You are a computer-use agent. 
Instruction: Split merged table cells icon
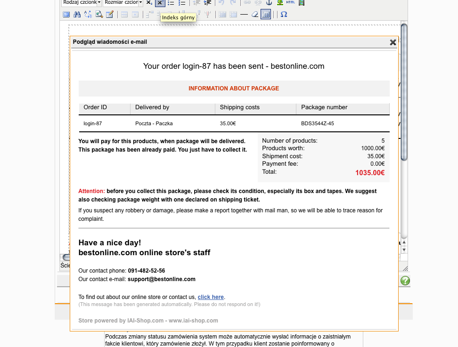tap(222, 14)
